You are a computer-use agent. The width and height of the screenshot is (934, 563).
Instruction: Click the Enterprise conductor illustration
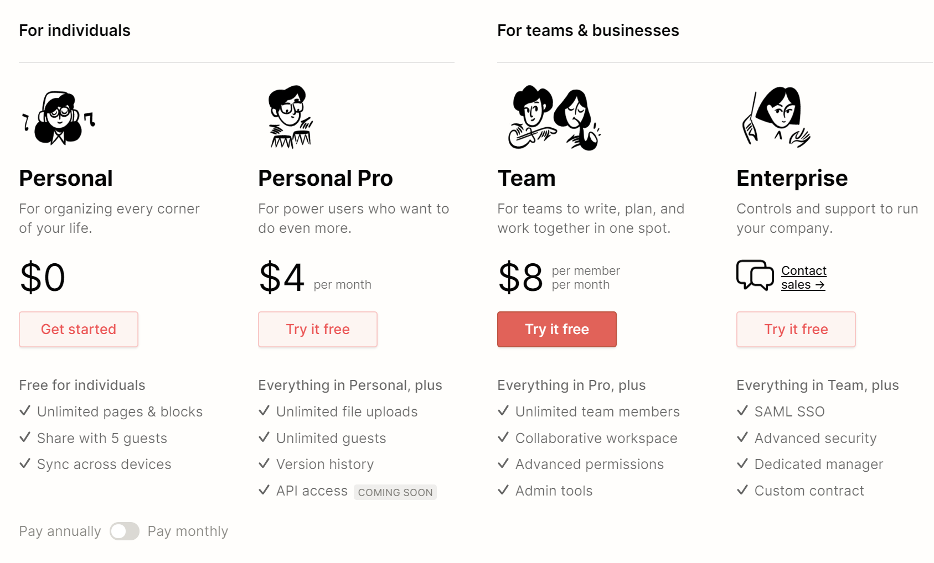tap(776, 117)
